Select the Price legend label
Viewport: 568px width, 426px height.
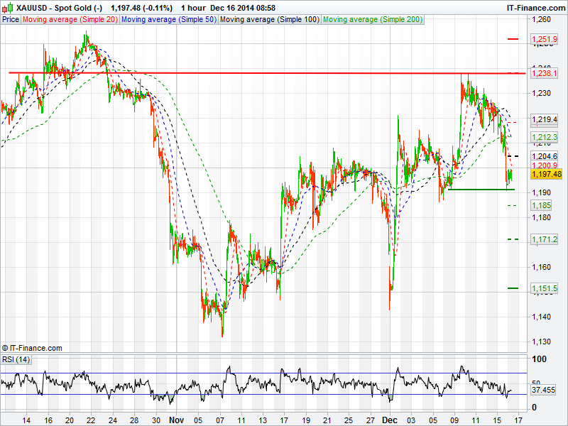click(x=11, y=20)
